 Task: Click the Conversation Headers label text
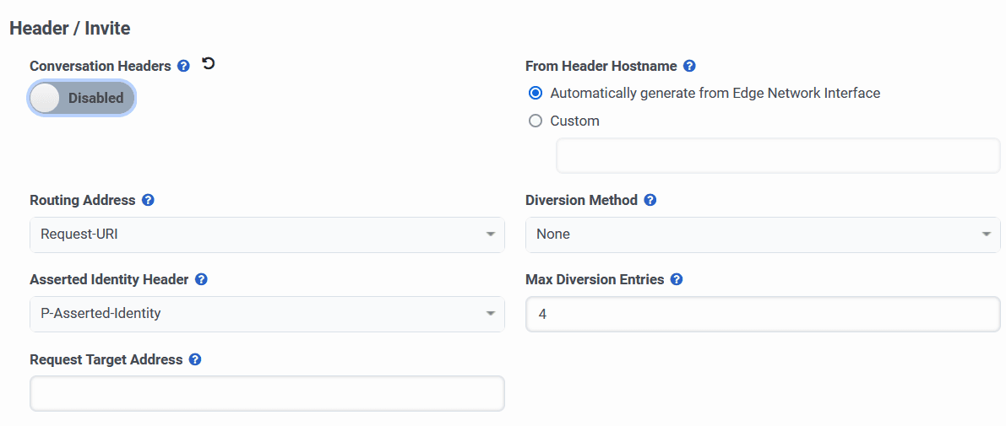(x=101, y=66)
